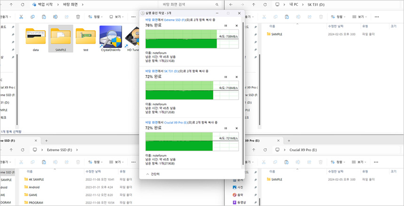
Task: Open 정렬 dropdown in SK T31 (D:) window
Action: (338, 17)
